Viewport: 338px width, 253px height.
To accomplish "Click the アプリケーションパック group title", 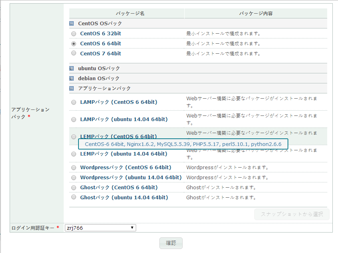I will (x=105, y=88).
